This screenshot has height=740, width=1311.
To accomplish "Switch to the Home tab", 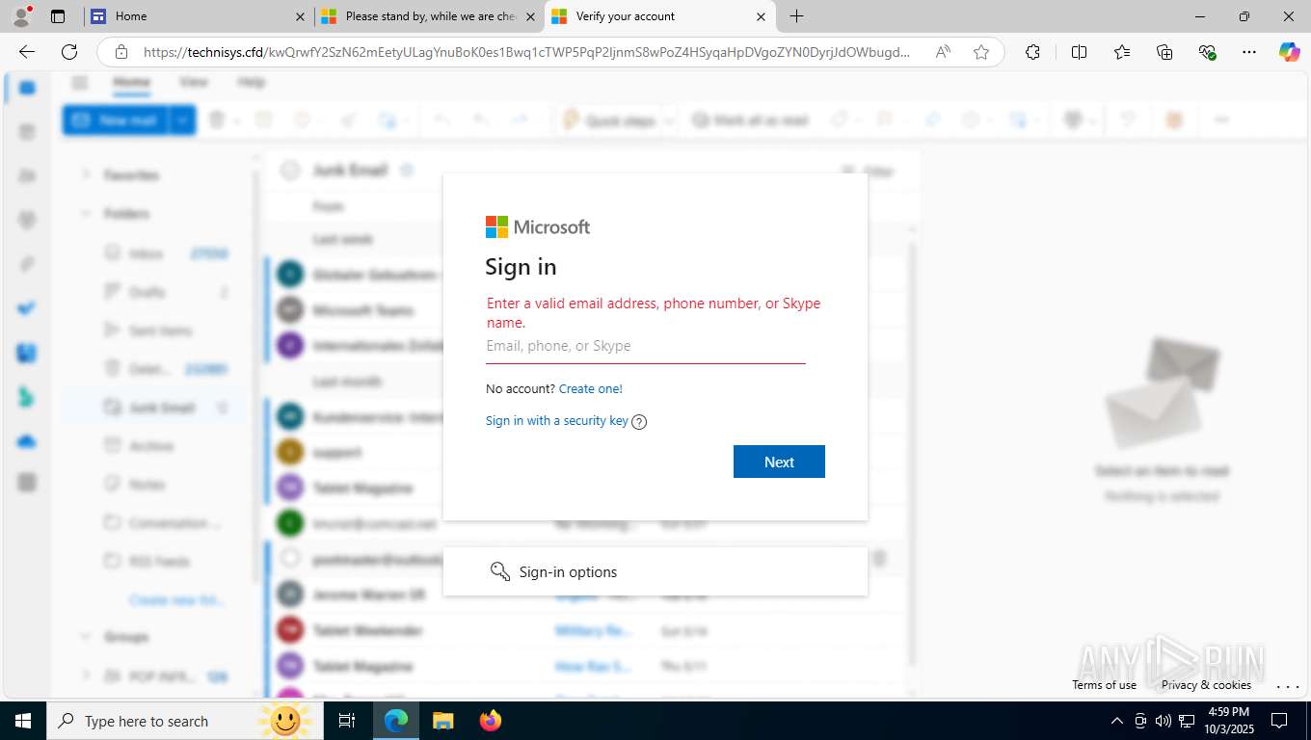I will [x=199, y=16].
